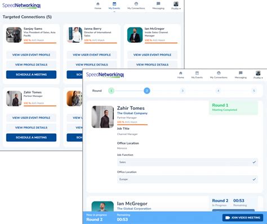Open The Global Corporation link
This screenshot has height=224, width=267.
[x=134, y=209]
